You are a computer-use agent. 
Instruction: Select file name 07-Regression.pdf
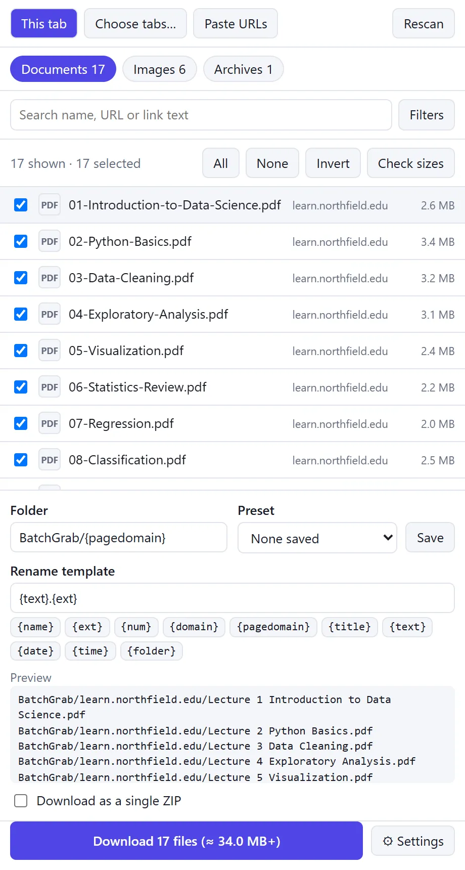click(x=121, y=423)
